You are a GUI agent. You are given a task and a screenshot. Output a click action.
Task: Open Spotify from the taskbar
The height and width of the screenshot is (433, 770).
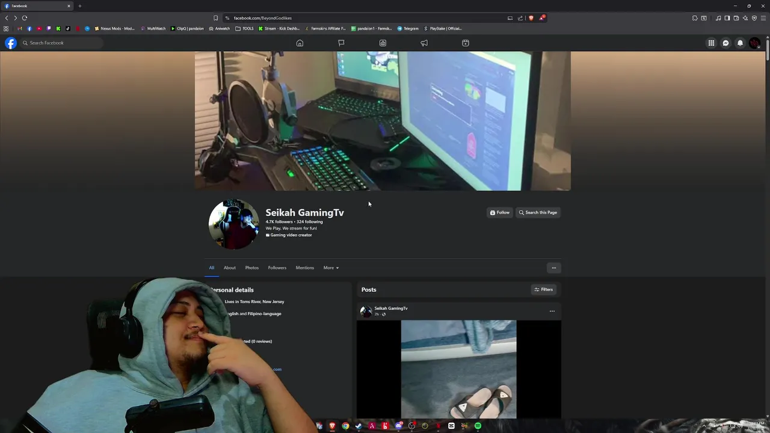[x=478, y=426]
